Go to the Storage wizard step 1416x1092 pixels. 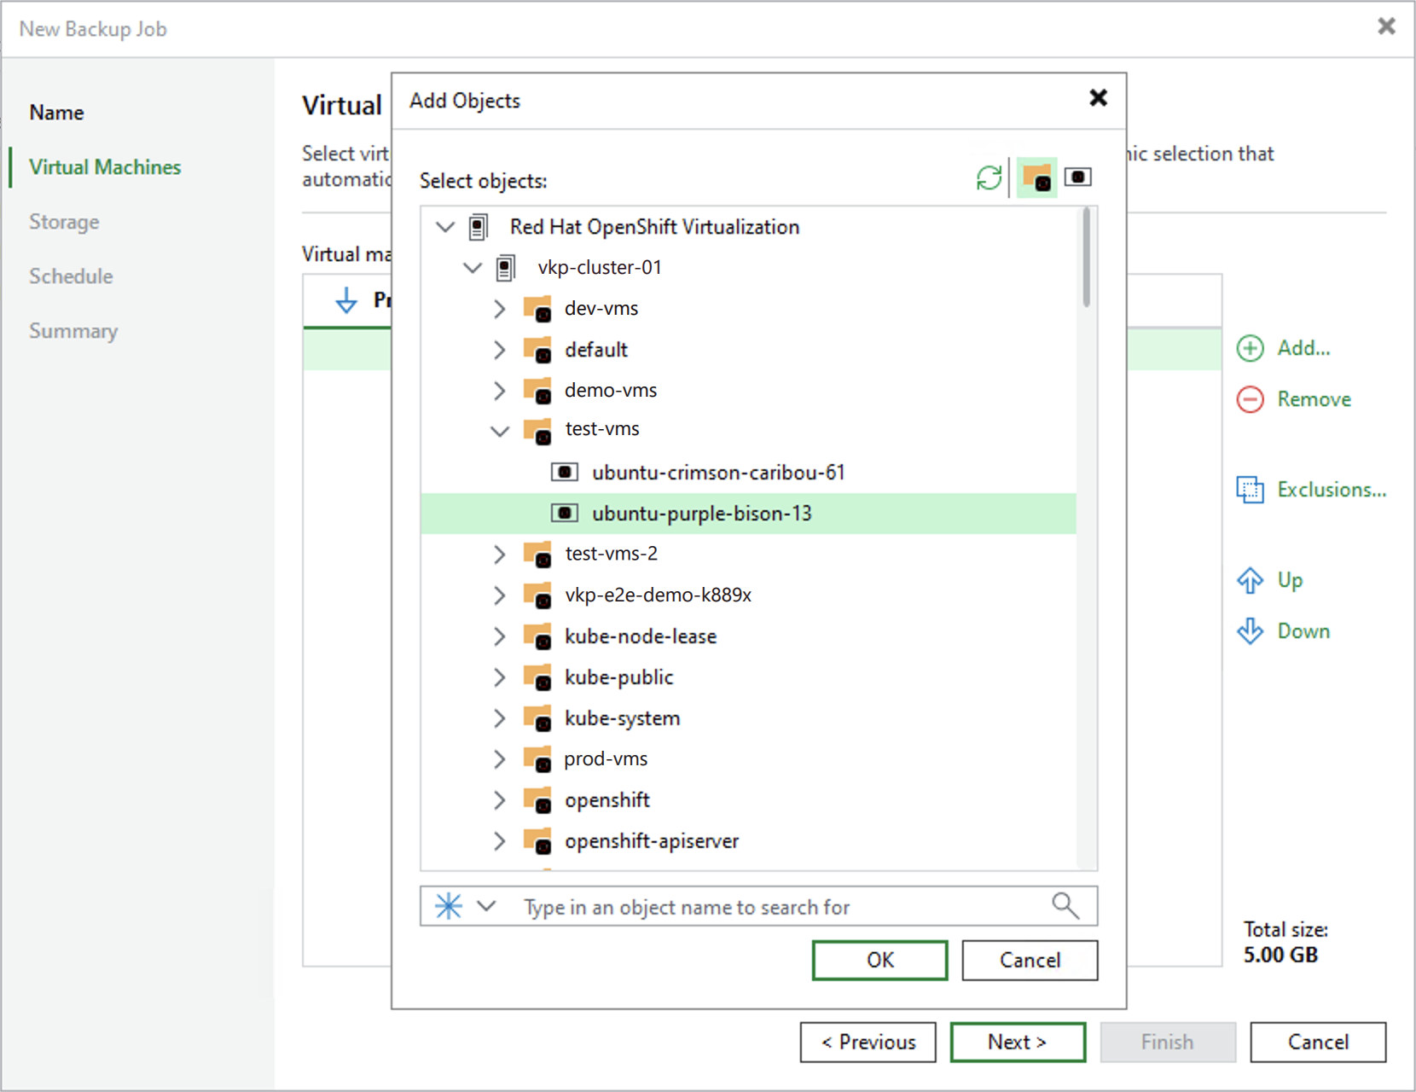(x=64, y=222)
